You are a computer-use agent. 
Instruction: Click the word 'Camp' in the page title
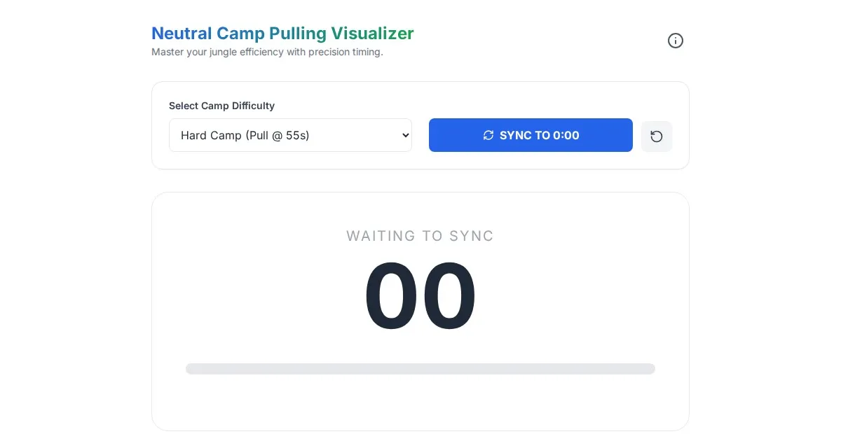click(240, 33)
